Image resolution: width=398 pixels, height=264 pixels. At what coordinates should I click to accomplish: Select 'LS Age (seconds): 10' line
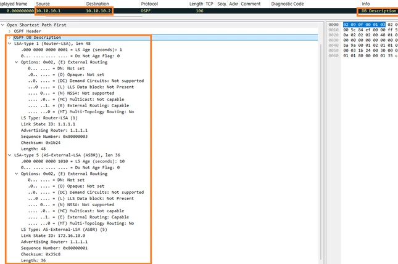(73, 161)
